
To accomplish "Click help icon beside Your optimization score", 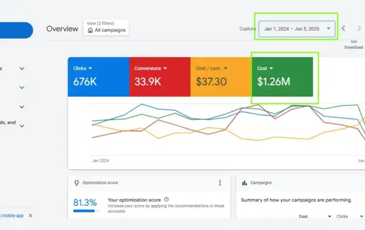I will coord(166,200).
